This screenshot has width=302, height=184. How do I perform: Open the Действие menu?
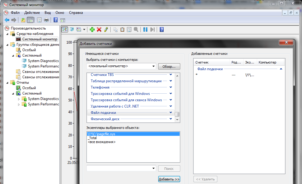coord(32,13)
